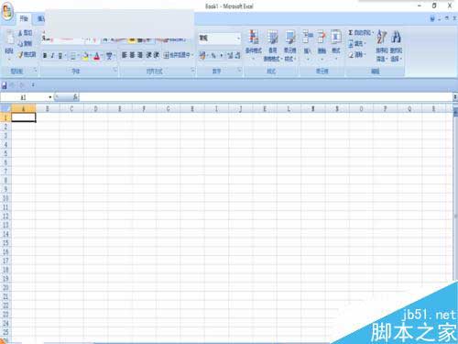Center cell text horizontally

tap(132, 55)
